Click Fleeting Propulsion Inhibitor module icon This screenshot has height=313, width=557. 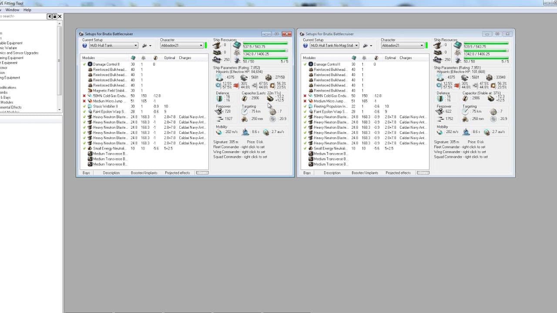(311, 106)
